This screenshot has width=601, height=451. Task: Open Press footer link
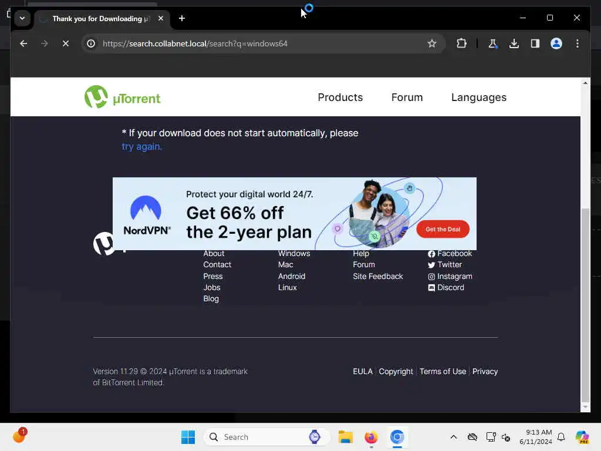tap(212, 276)
